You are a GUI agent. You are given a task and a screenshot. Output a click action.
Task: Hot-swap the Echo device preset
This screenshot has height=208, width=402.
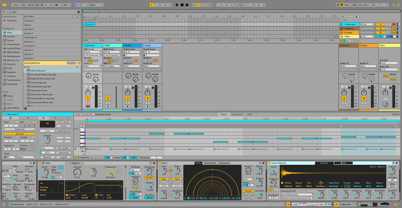260,163
